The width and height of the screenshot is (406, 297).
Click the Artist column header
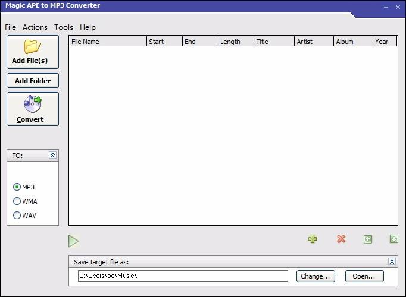314,42
